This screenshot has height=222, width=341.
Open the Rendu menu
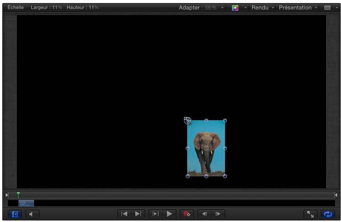pyautogui.click(x=263, y=8)
